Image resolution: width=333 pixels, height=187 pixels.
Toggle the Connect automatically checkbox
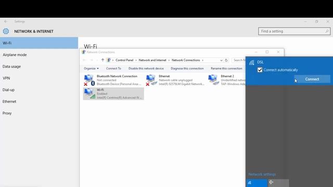(x=260, y=70)
